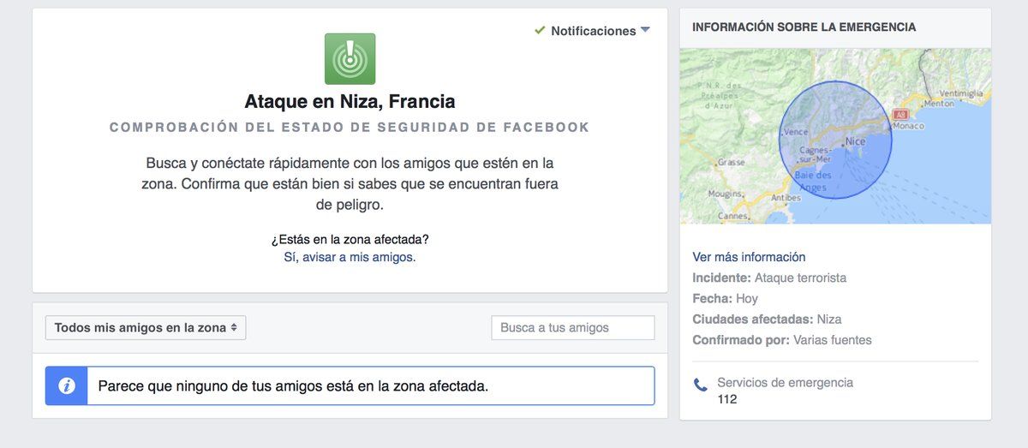Click the 'Información sobre la emergencia' panel header
This screenshot has height=448, width=1028.
click(804, 27)
